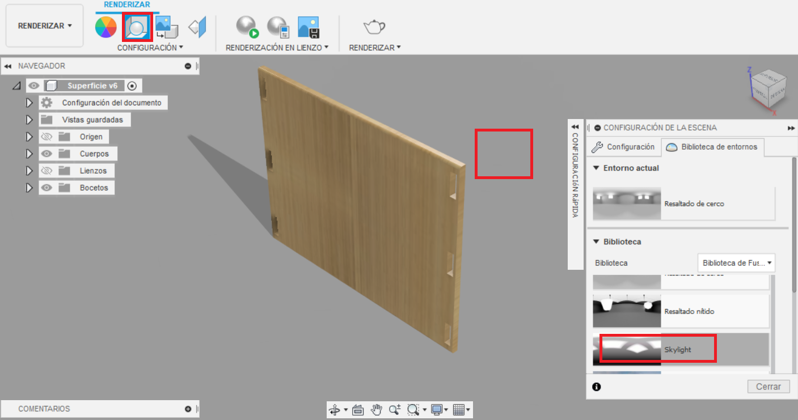The width and height of the screenshot is (798, 420).
Task: Expand the Vistas guardadas node
Action: coord(29,120)
